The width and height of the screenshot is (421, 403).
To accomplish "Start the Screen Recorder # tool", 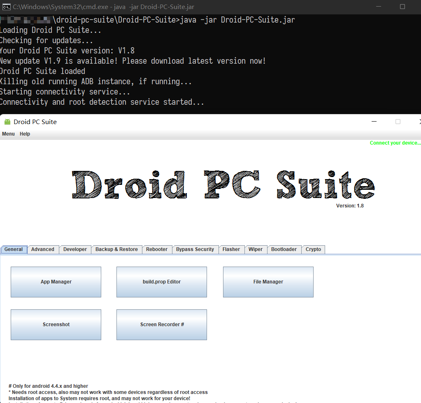I will tap(162, 325).
